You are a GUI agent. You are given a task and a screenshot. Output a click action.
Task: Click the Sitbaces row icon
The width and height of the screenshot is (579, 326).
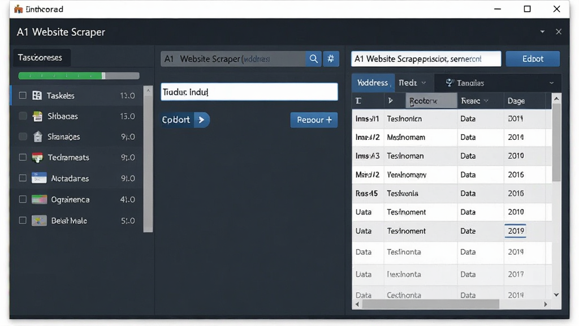click(x=37, y=117)
